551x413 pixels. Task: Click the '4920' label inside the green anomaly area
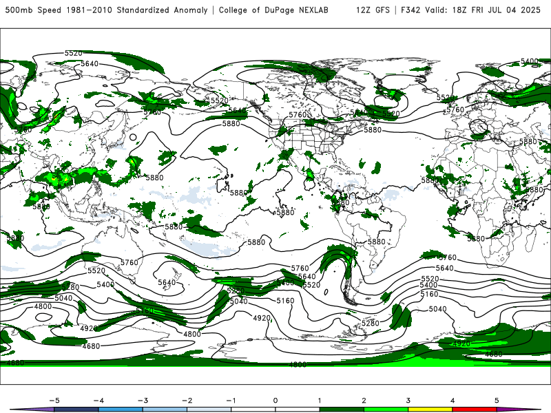(461, 343)
